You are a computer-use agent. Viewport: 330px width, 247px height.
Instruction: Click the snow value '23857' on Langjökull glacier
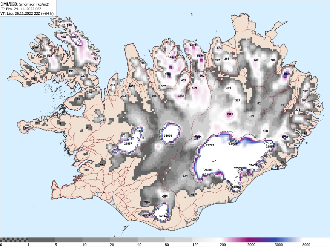coord(128,144)
